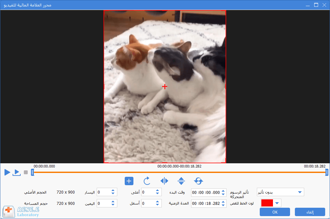This screenshot has width=330, height=219.
Task: Click the play-selection button beside Play
Action: (x=16, y=173)
